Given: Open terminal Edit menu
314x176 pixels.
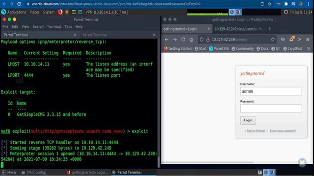Looking at the screenshot, I should pyautogui.click(x=15, y=26).
